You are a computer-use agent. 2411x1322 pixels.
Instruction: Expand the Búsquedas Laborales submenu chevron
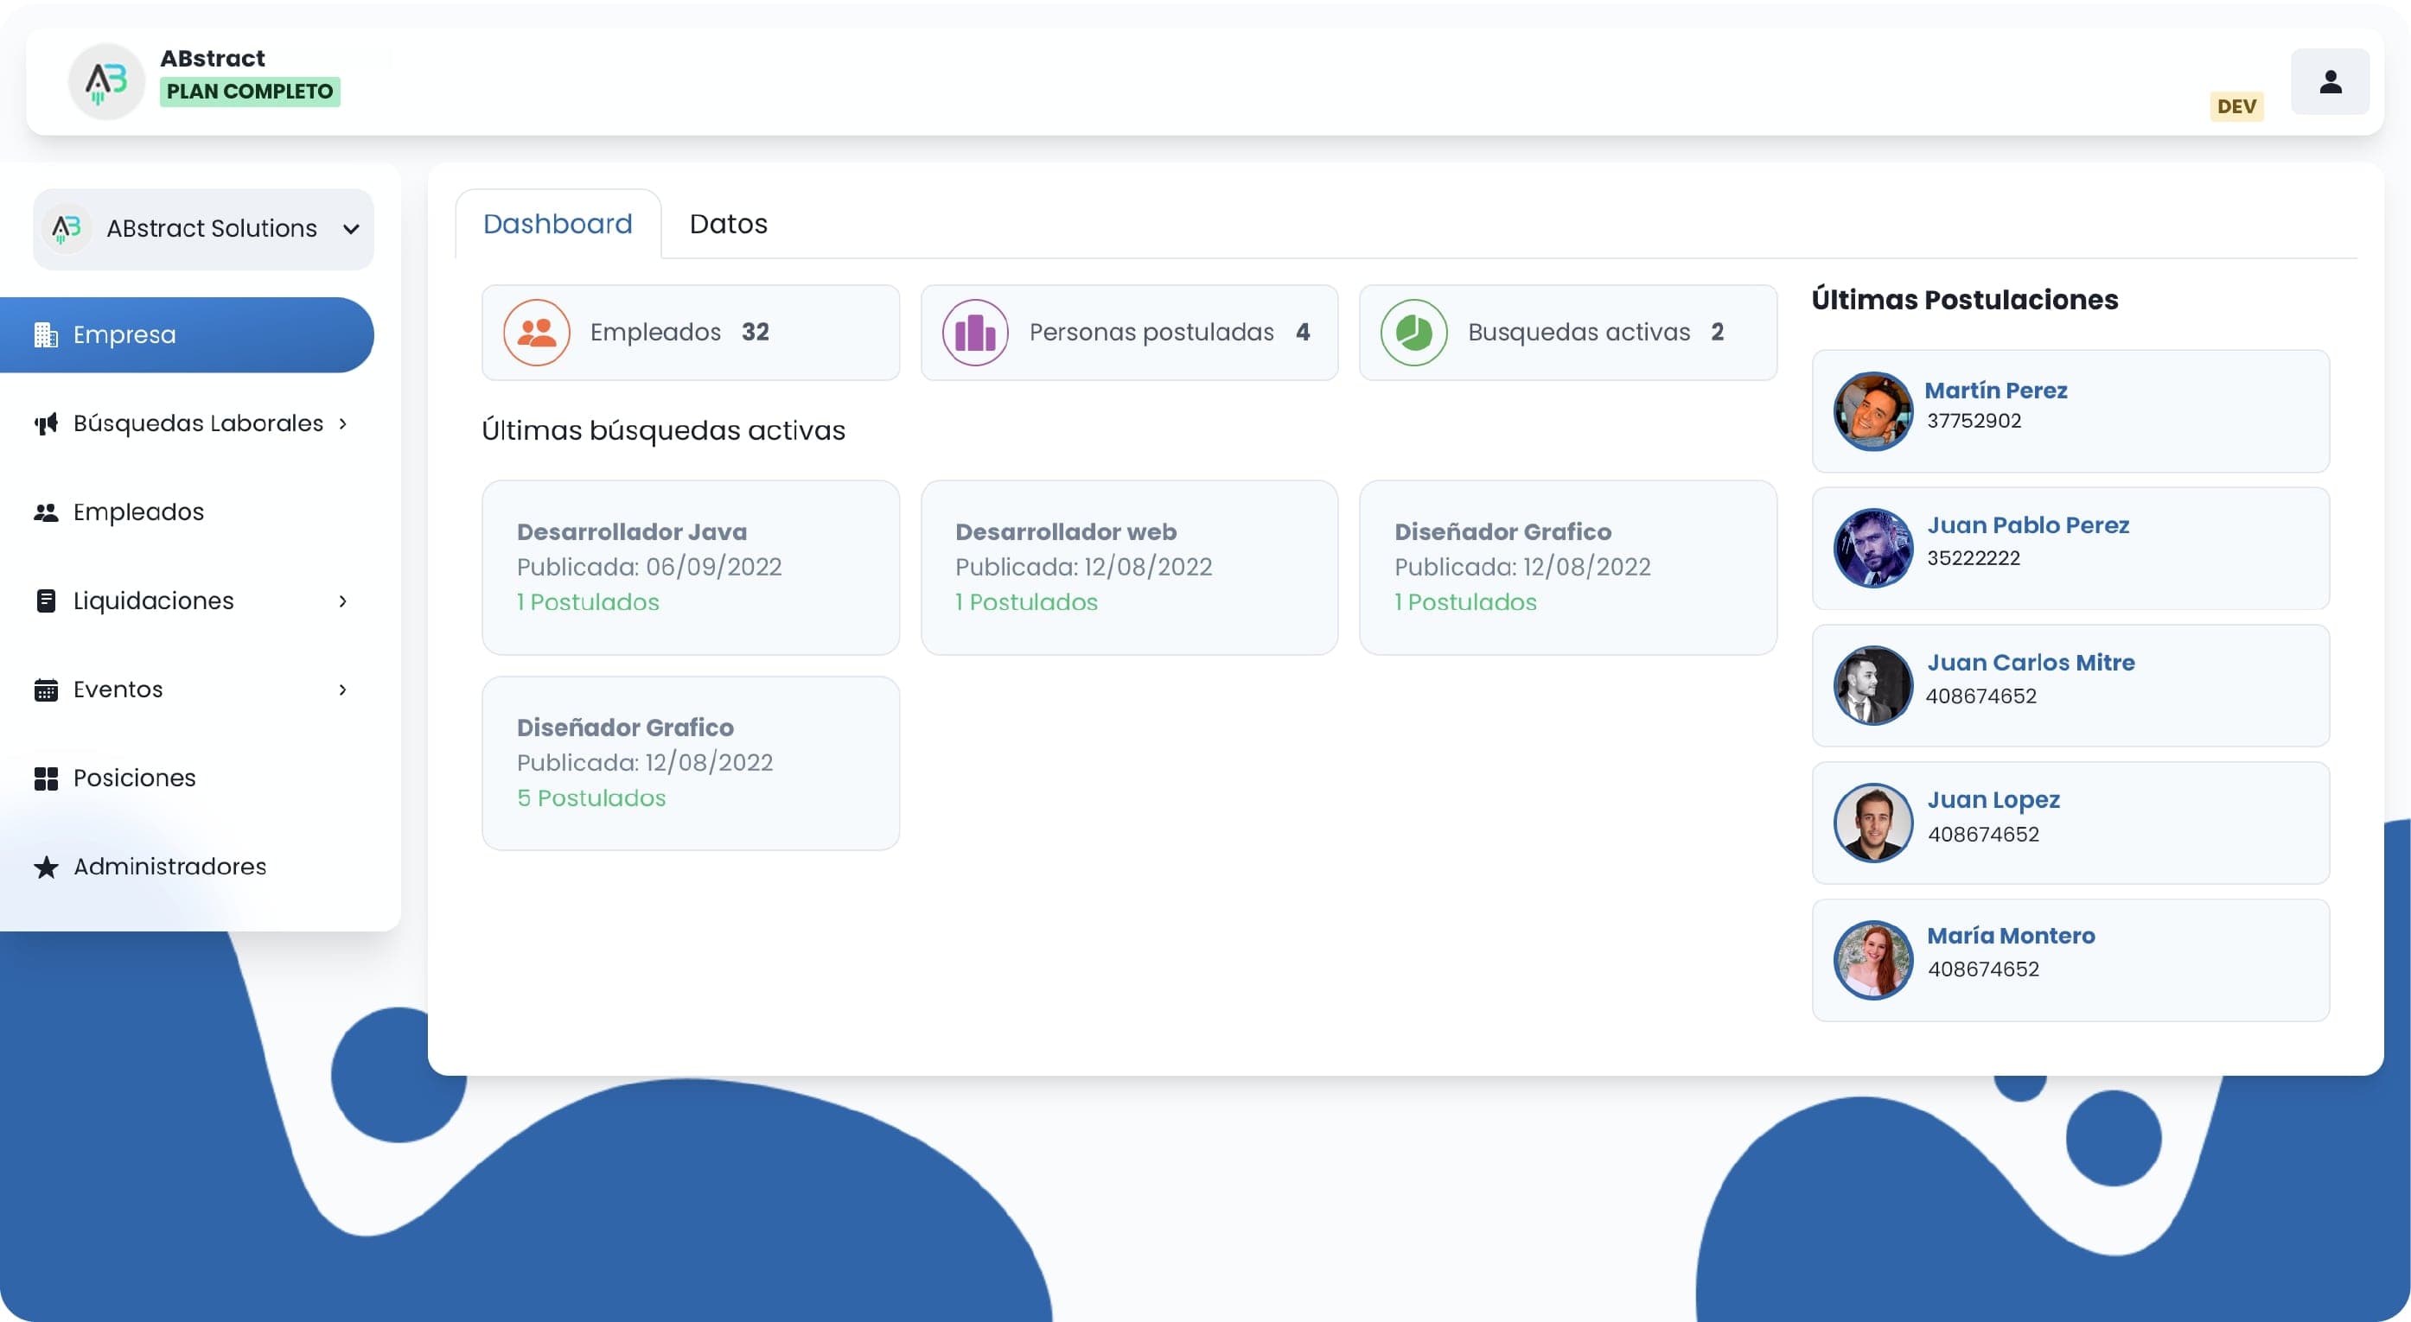[x=342, y=424]
